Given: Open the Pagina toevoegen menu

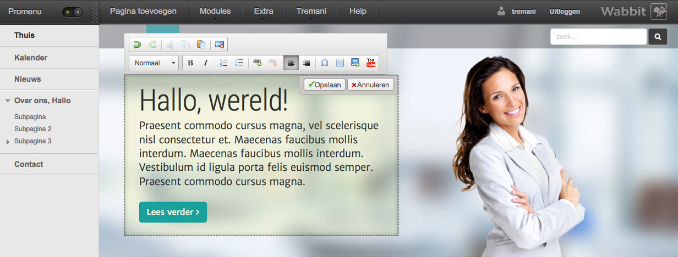Looking at the screenshot, I should (x=143, y=11).
